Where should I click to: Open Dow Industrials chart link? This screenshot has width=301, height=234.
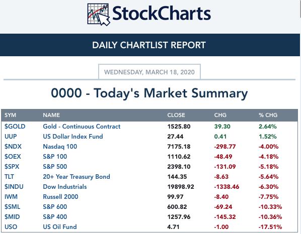(65, 187)
